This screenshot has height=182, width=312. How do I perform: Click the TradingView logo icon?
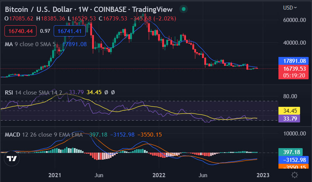(12, 158)
